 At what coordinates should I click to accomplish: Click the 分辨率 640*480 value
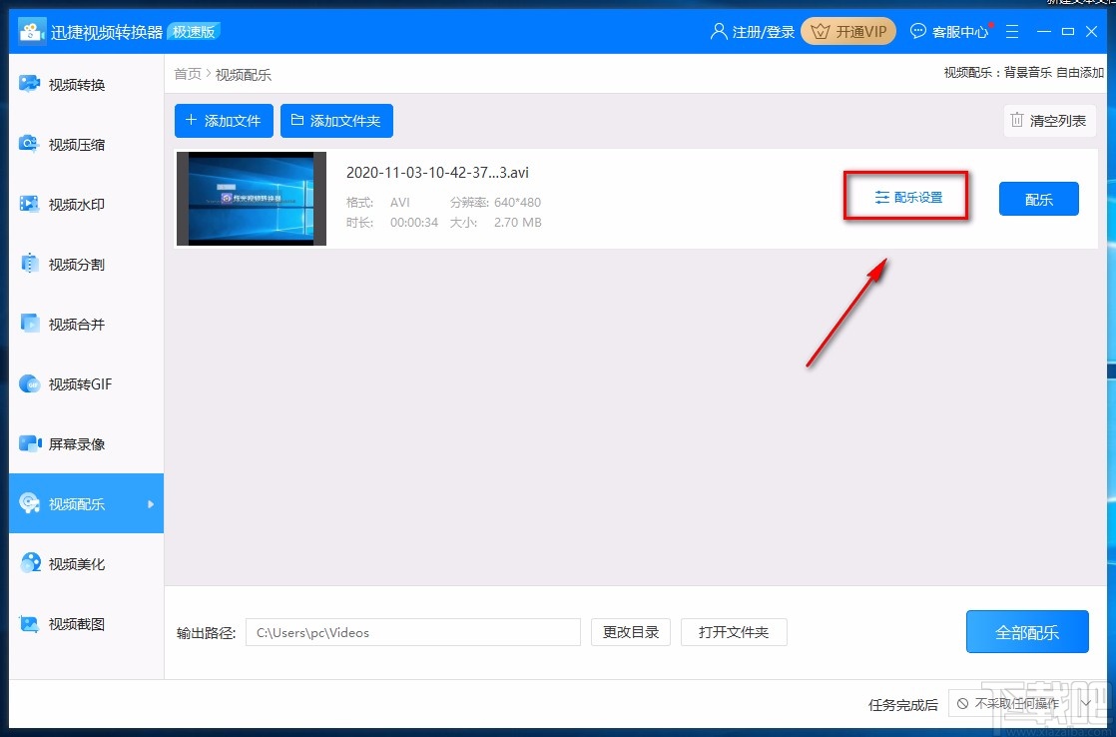point(517,203)
